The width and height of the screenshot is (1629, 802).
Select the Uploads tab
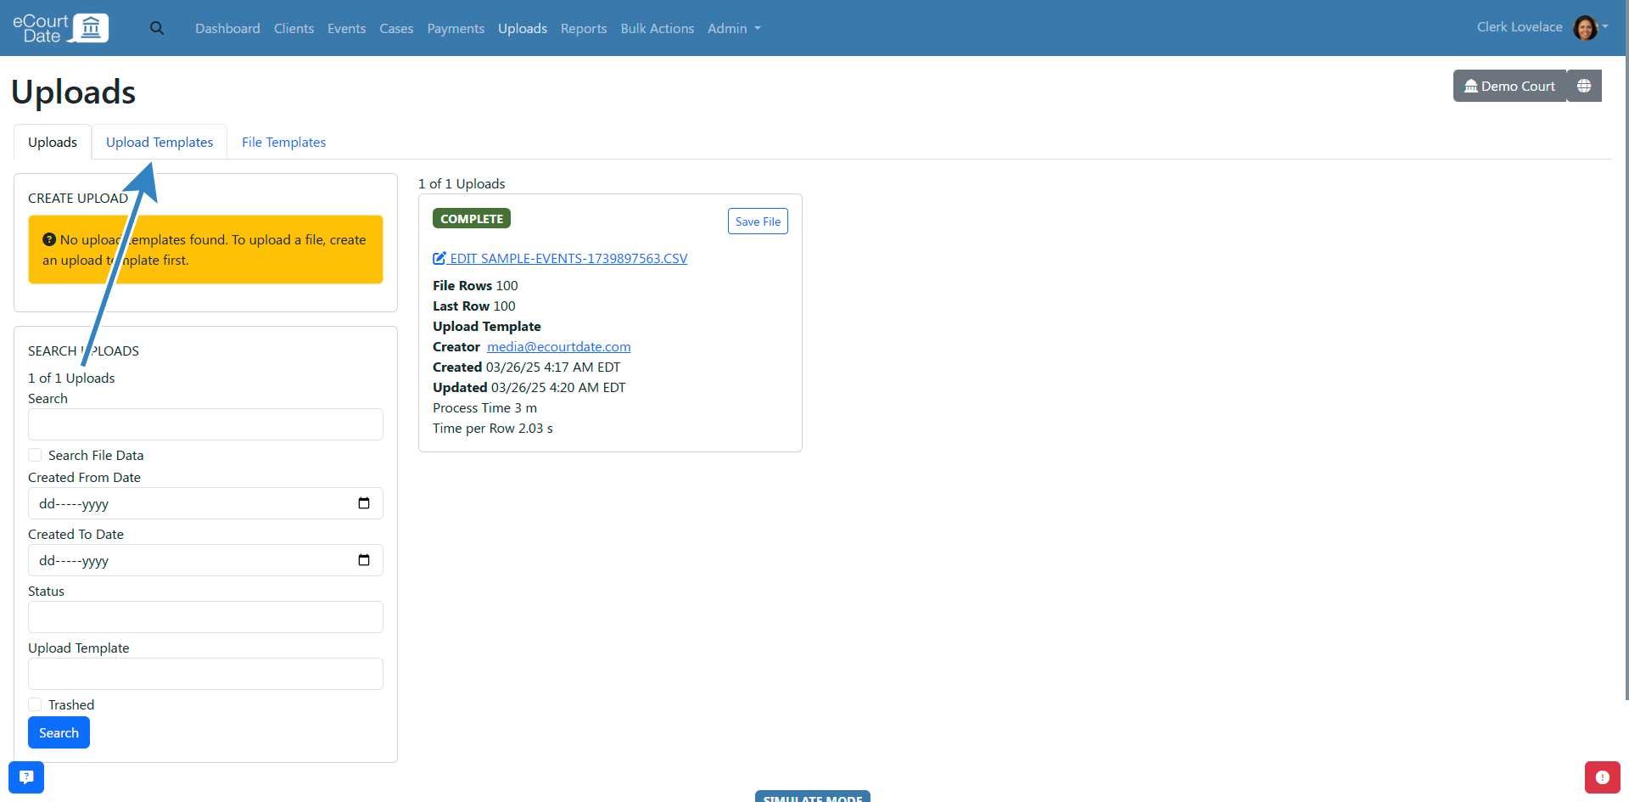pos(53,142)
